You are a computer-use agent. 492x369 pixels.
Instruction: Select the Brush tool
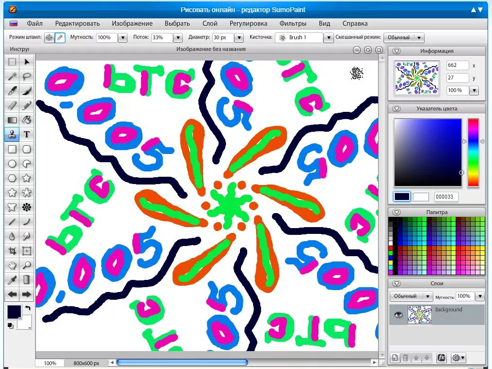27,91
